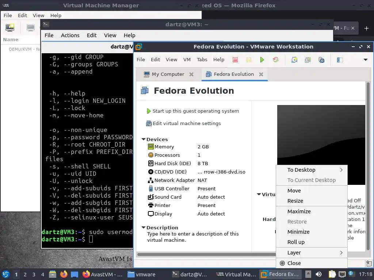Viewport: 374px width, 280px height.
Task: Choose Move in the window menu
Action: point(312,190)
